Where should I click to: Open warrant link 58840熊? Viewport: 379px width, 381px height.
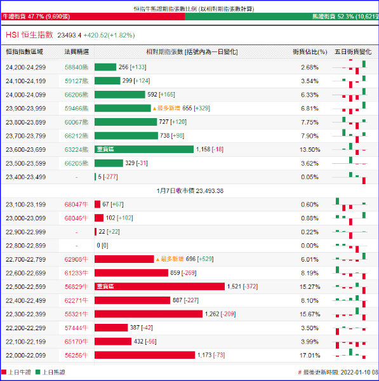click(x=76, y=67)
